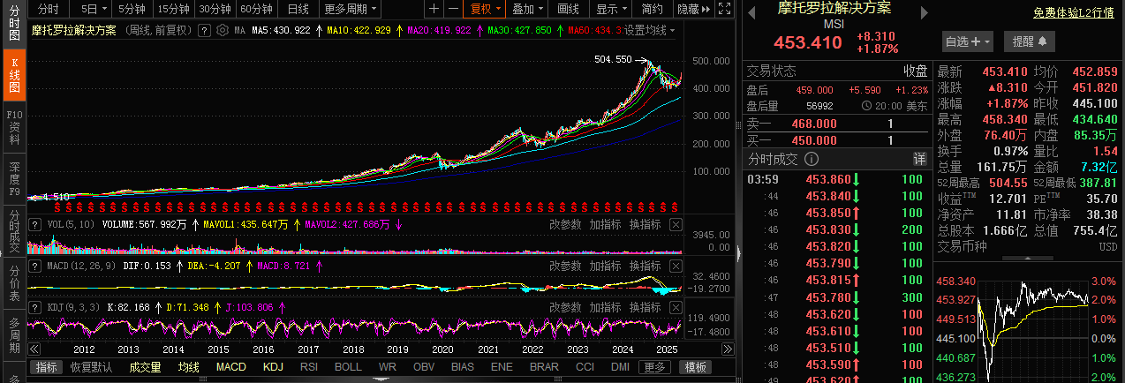
Task: Open the 分时成交 sidebar tab
Action: tap(14, 231)
